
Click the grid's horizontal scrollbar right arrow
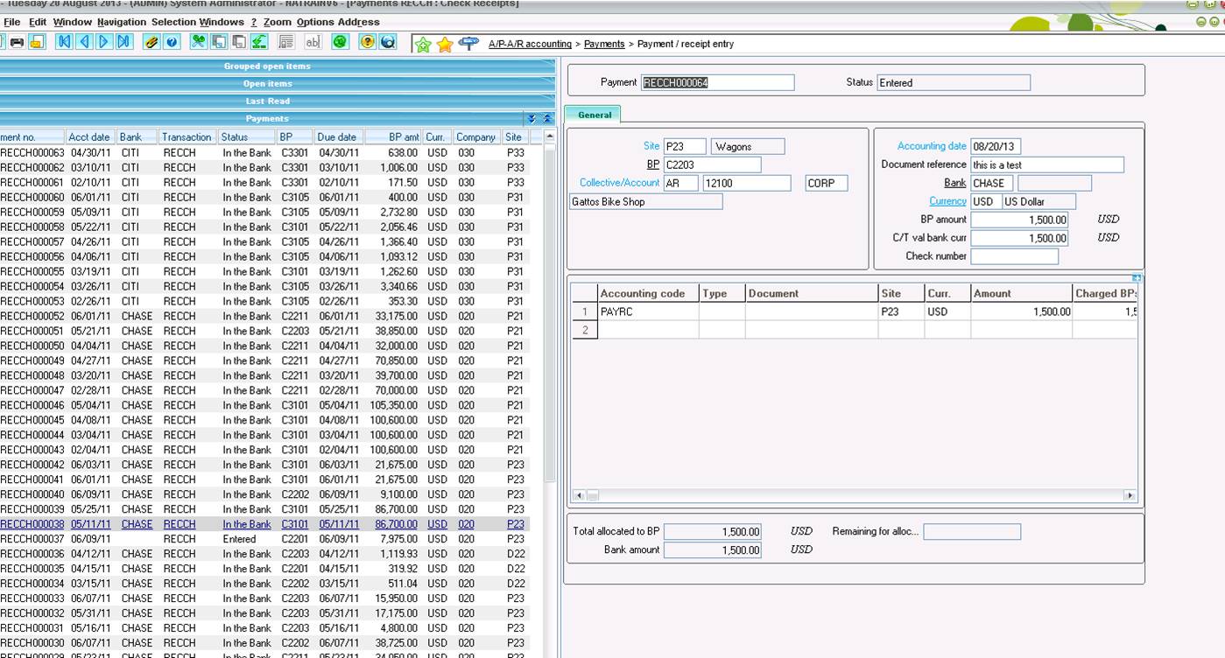(1130, 496)
